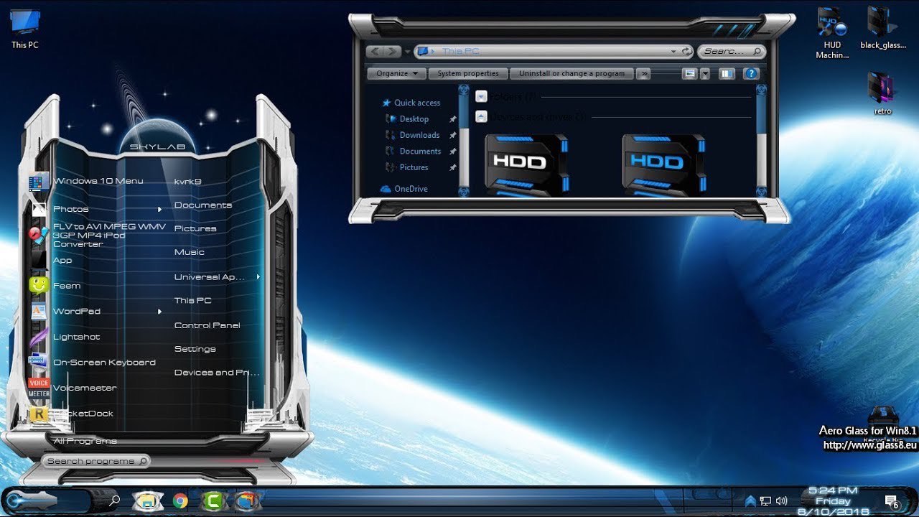Click the Explorer help question icon
The image size is (919, 517).
click(751, 73)
